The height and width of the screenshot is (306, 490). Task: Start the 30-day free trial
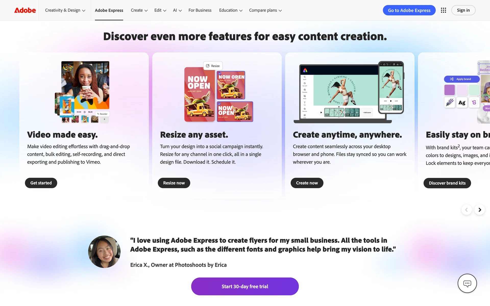(x=245, y=286)
